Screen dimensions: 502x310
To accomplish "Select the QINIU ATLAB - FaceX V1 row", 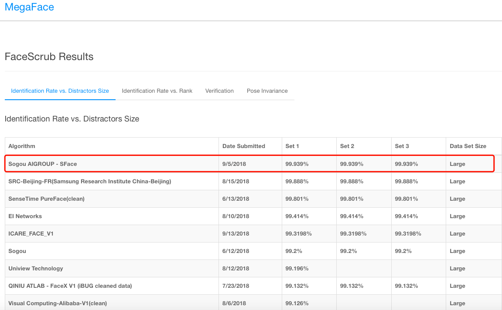I will click(70, 286).
